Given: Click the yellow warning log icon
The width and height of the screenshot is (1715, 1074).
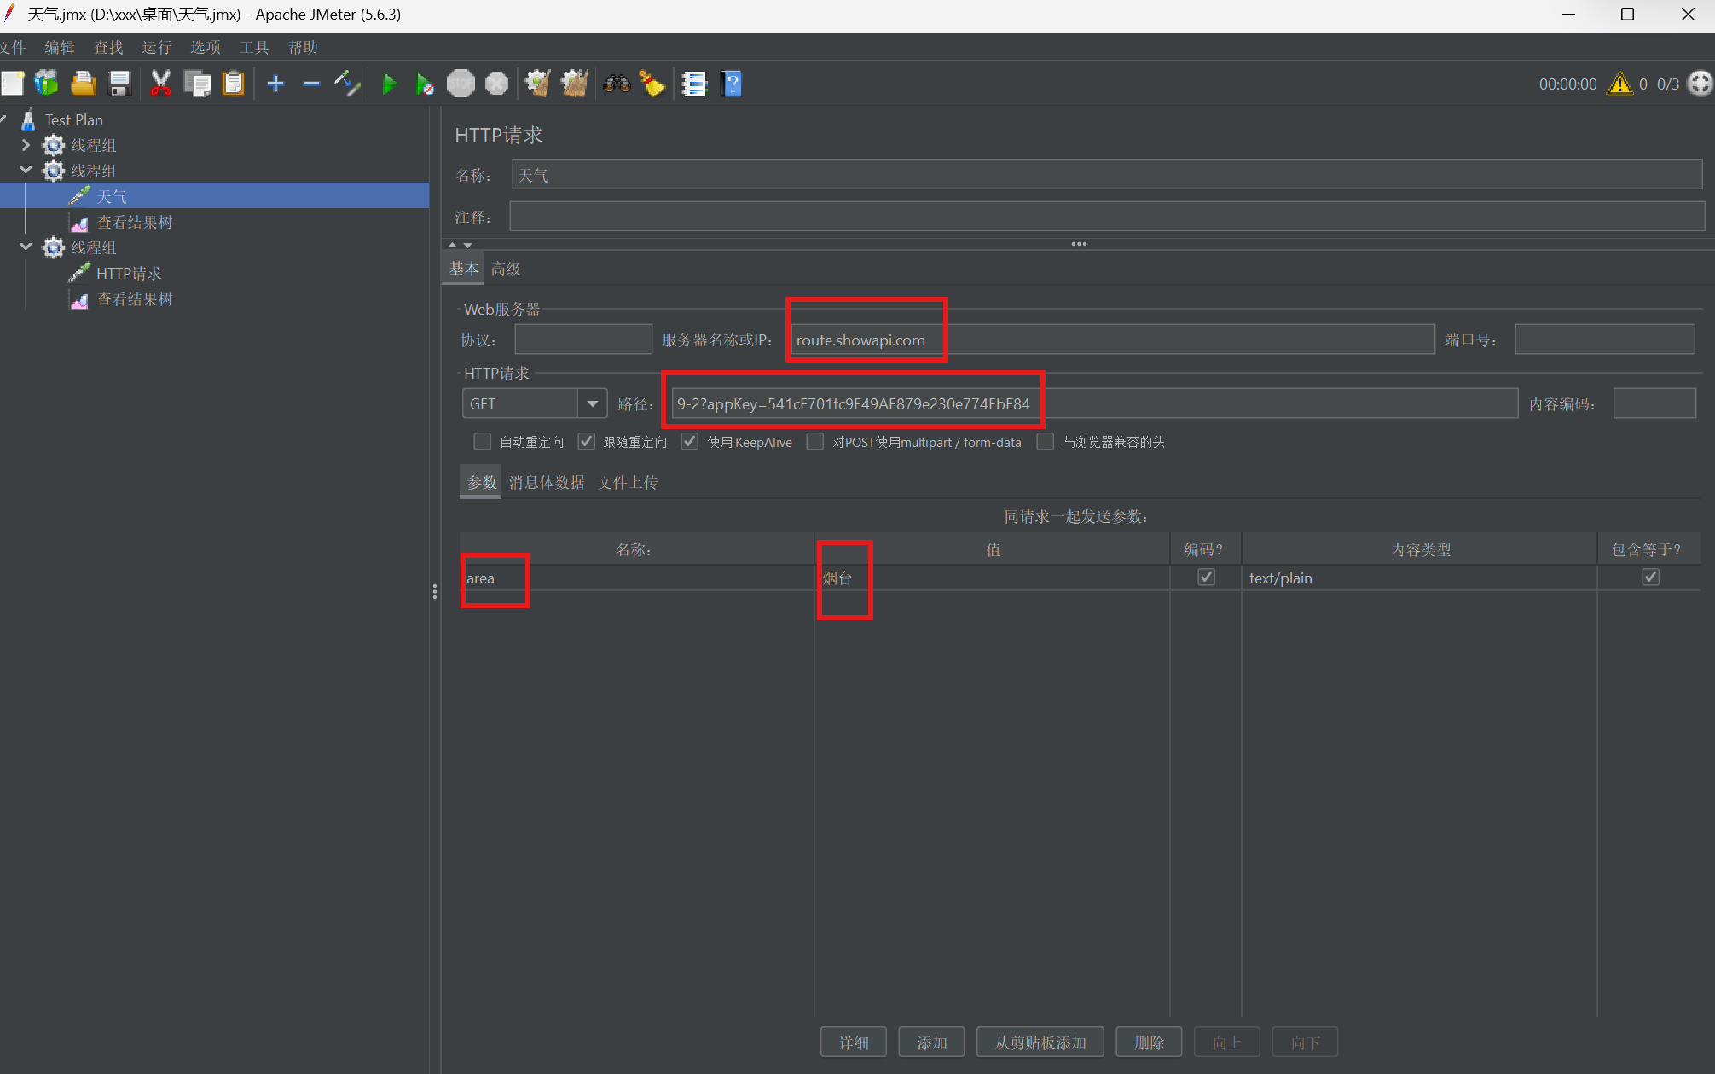Looking at the screenshot, I should 1619,84.
